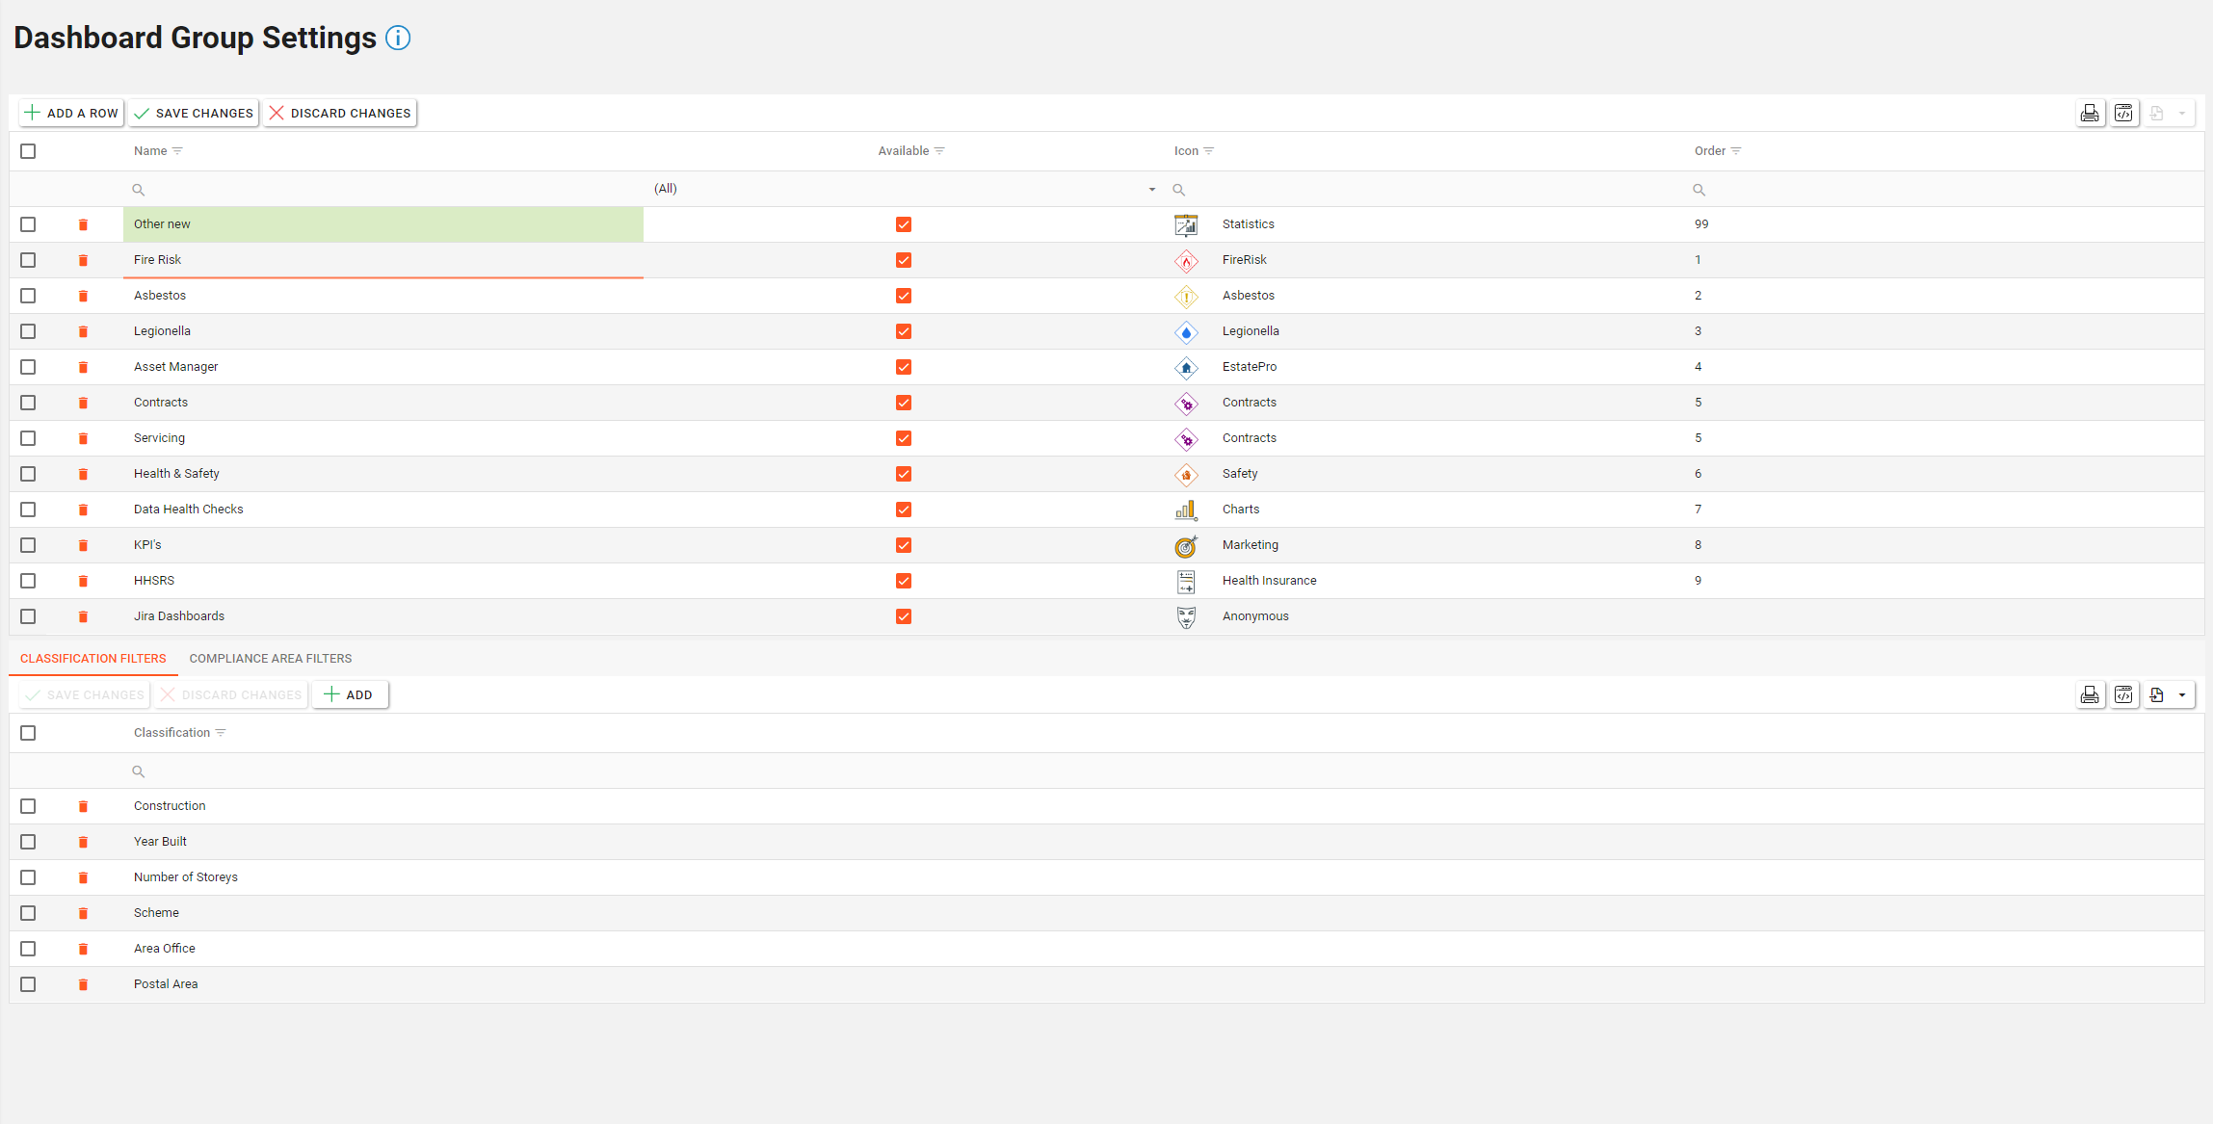Select the Classification Filters tab

coord(93,659)
